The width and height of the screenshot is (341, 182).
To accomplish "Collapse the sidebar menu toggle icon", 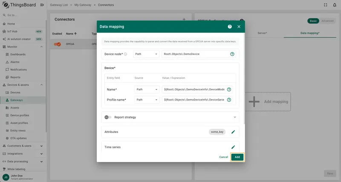I will [42, 5].
